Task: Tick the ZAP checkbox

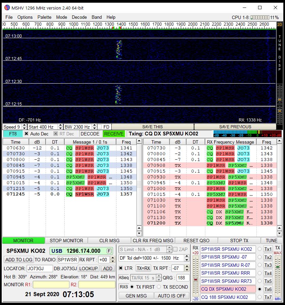Action: click(175, 249)
